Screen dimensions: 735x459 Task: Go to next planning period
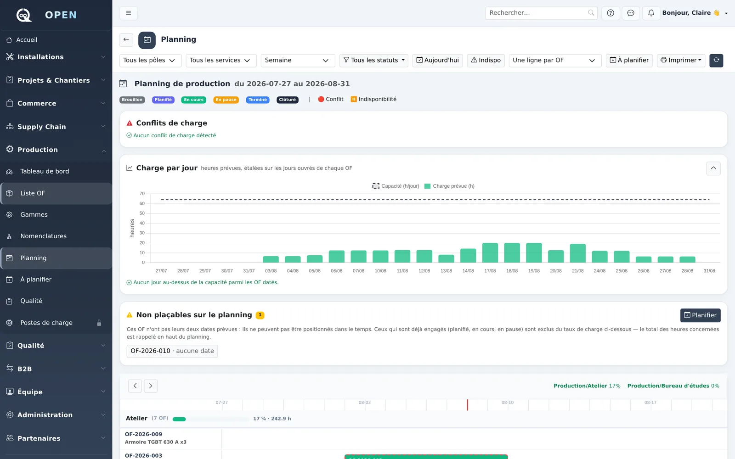(151, 386)
